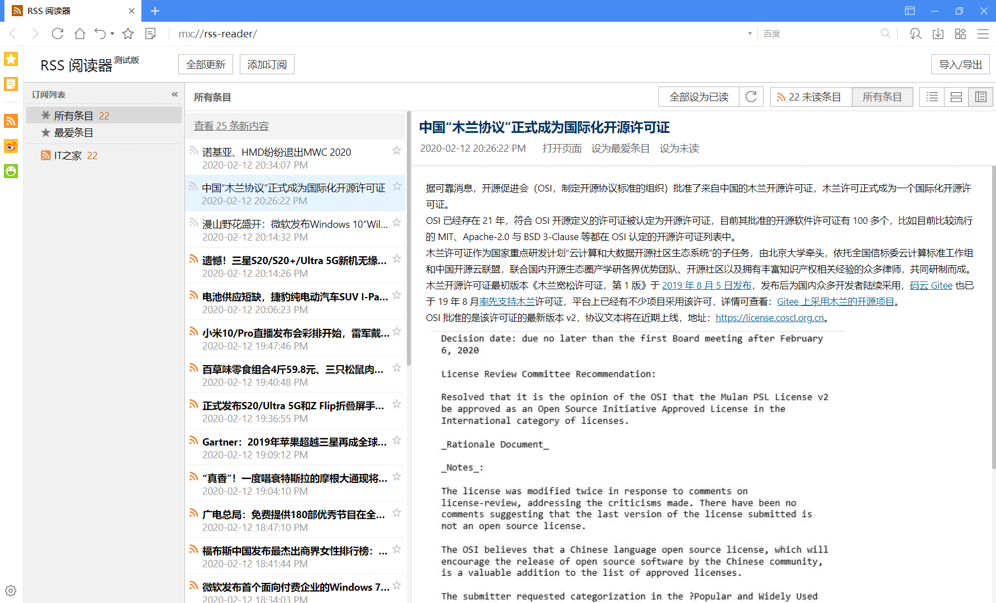Open the Weibo sidebar app
The height and width of the screenshot is (603, 996).
[11, 146]
